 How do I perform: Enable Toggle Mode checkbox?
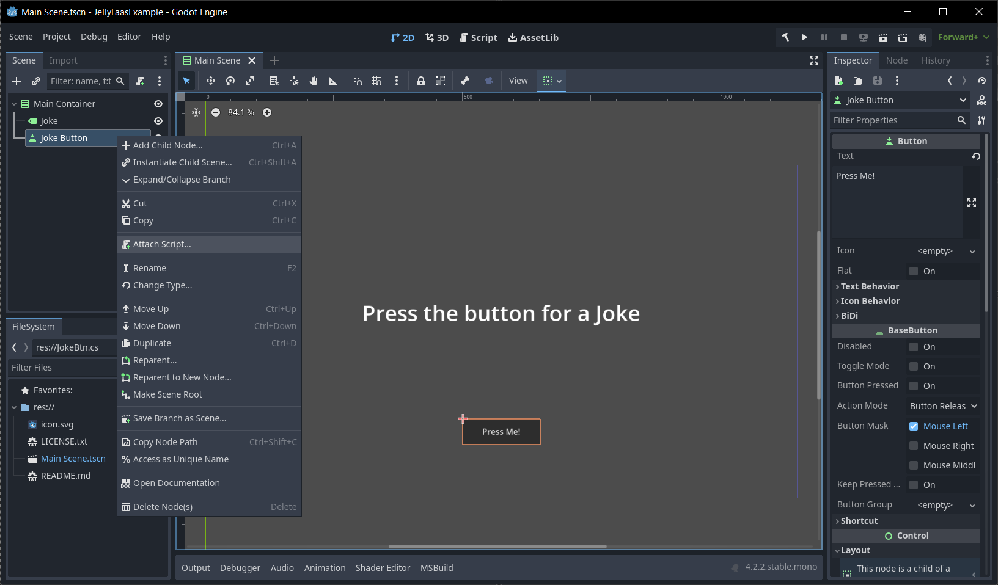pos(914,366)
